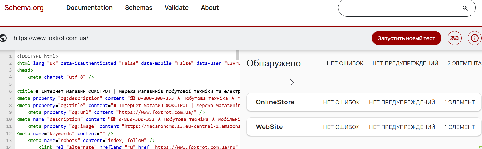
Task: Click НЕТ ПРЕДУПРЕЖДЕНИЙ in the Обнаружено row
Action: (x=405, y=63)
